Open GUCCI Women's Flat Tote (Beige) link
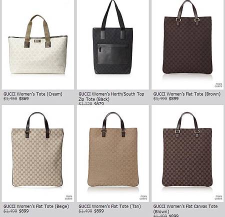The image size is (225, 217). (x=36, y=206)
